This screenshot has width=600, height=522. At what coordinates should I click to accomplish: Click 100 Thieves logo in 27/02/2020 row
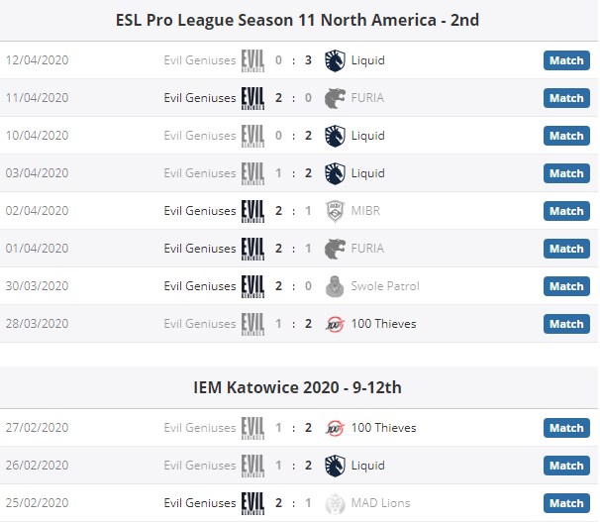point(336,428)
